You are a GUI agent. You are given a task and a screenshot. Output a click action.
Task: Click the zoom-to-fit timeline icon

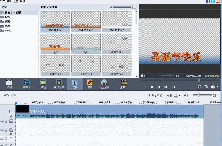(x=215, y=95)
